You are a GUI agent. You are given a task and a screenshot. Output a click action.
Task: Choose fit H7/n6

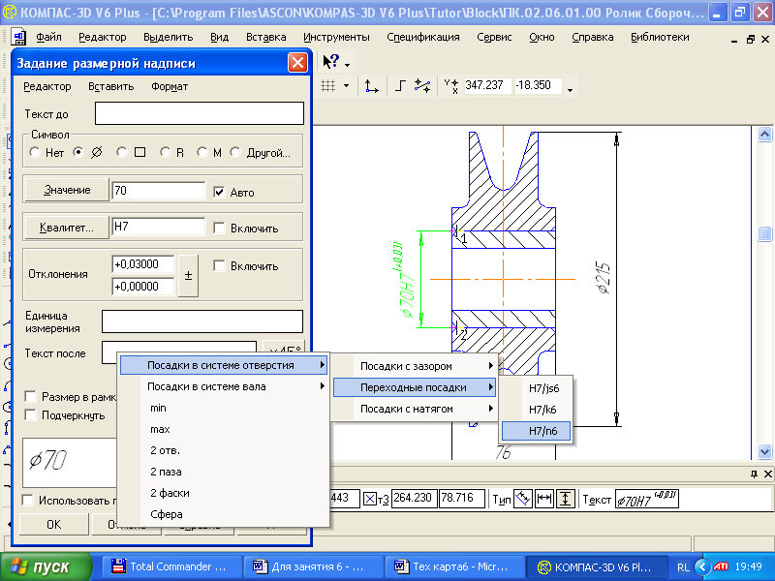(536, 431)
